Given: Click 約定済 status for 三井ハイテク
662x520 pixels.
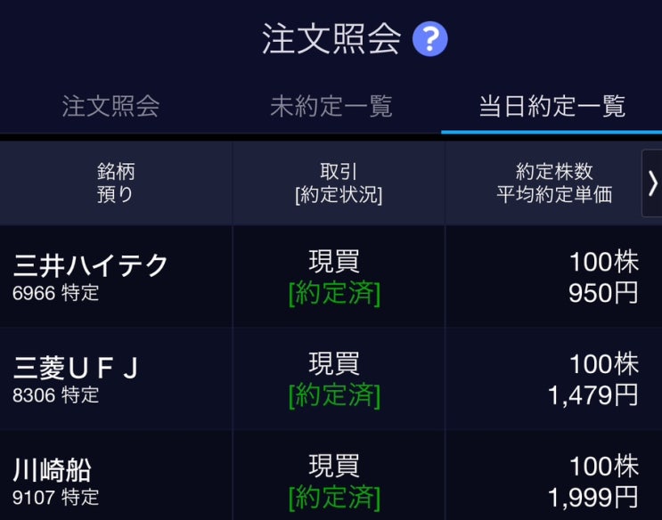Looking at the screenshot, I should pos(334,294).
